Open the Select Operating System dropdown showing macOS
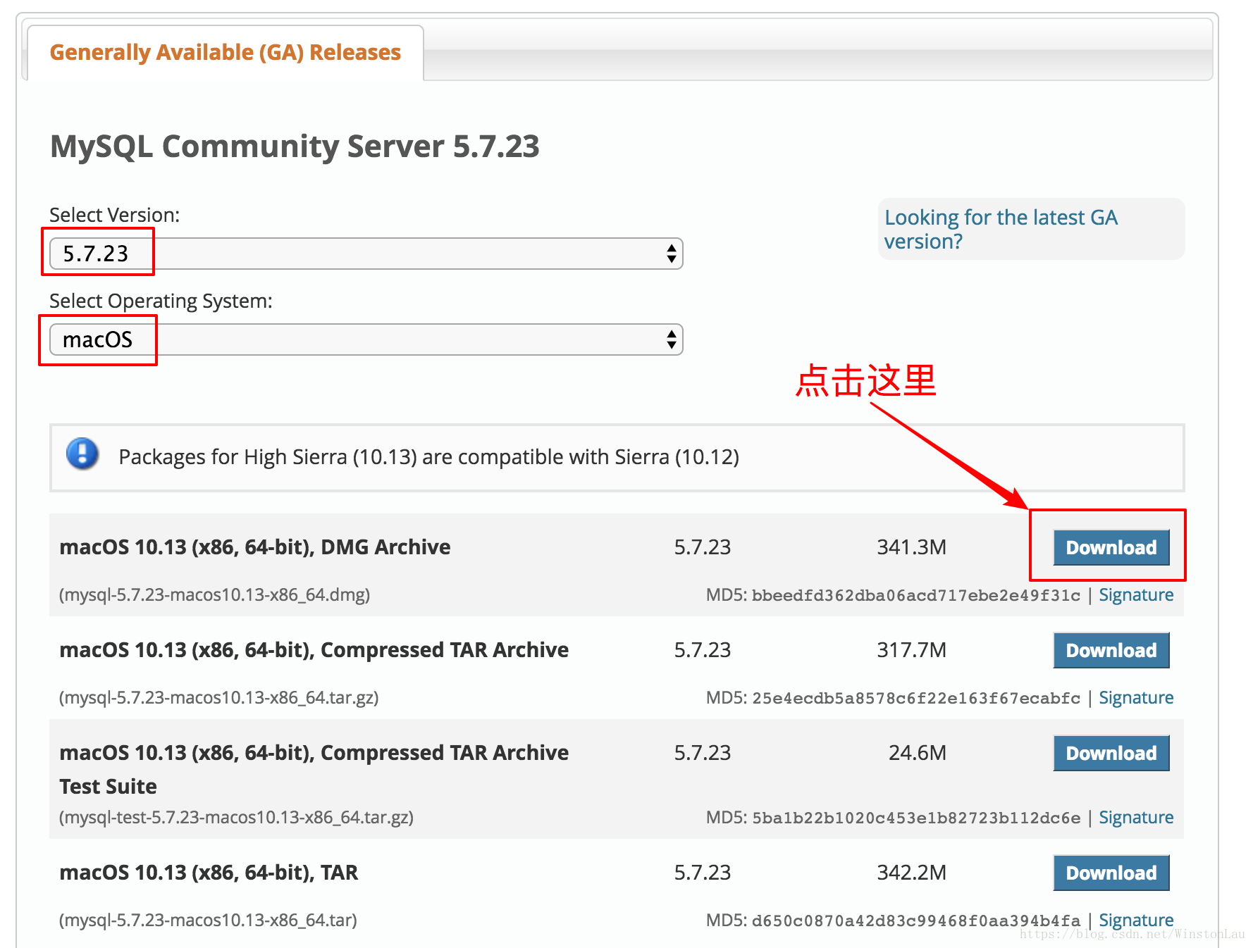1253x948 pixels. tap(366, 339)
